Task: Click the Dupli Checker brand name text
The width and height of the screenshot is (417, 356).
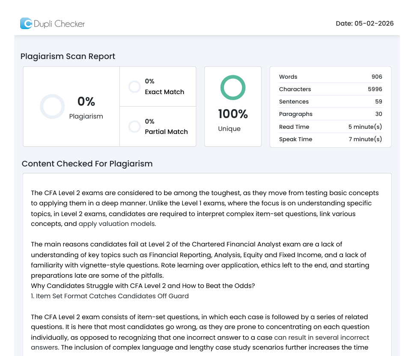Action: [x=59, y=24]
